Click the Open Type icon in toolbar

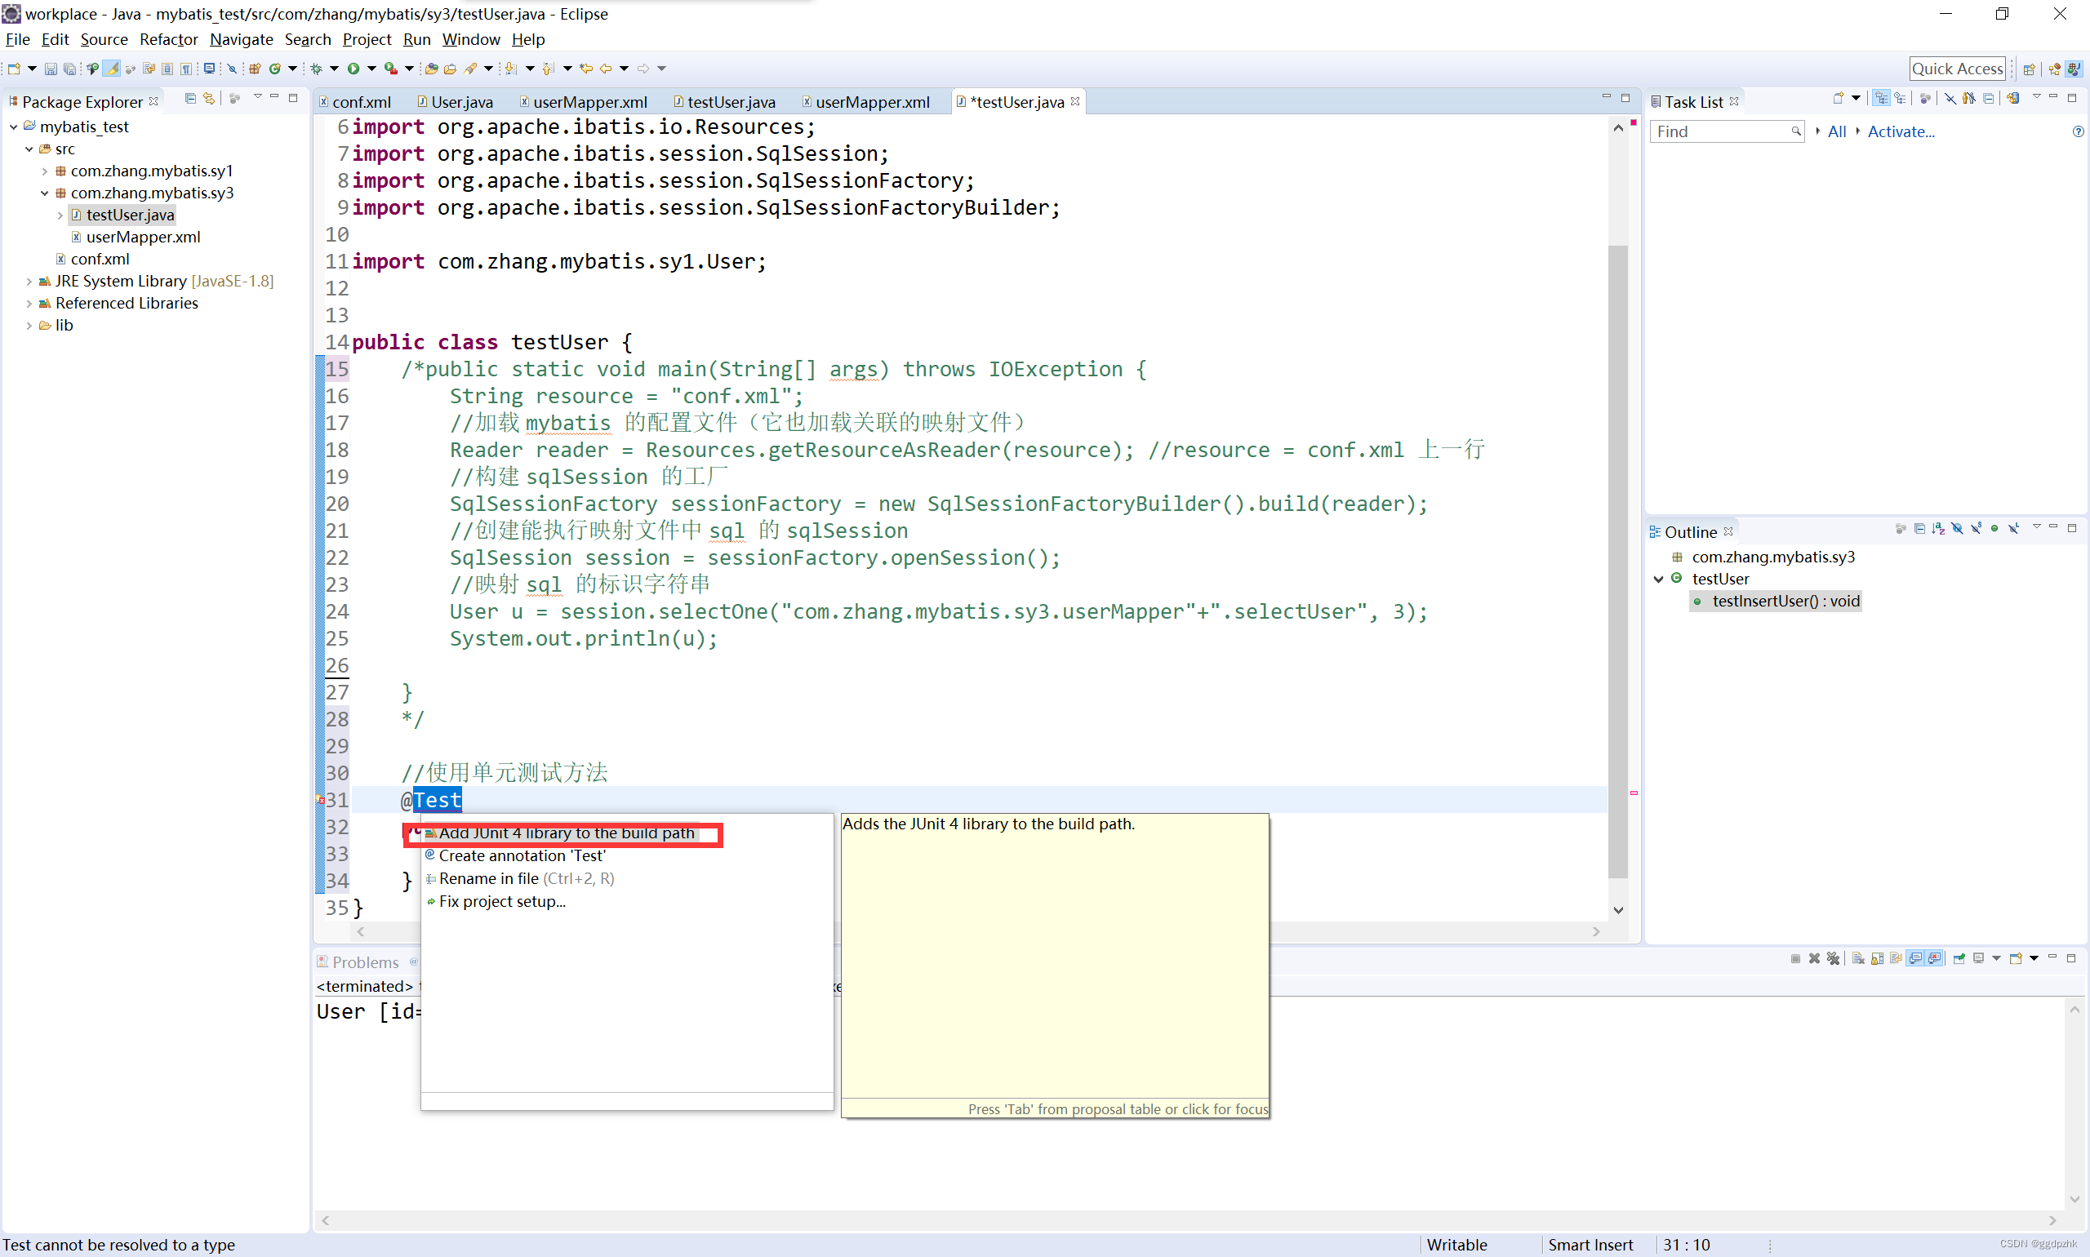pyautogui.click(x=431, y=69)
